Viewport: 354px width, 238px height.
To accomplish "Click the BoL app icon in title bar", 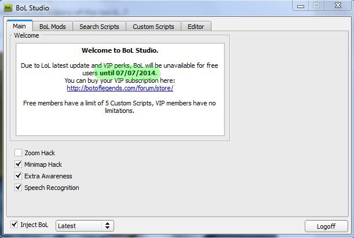I will point(8,8).
